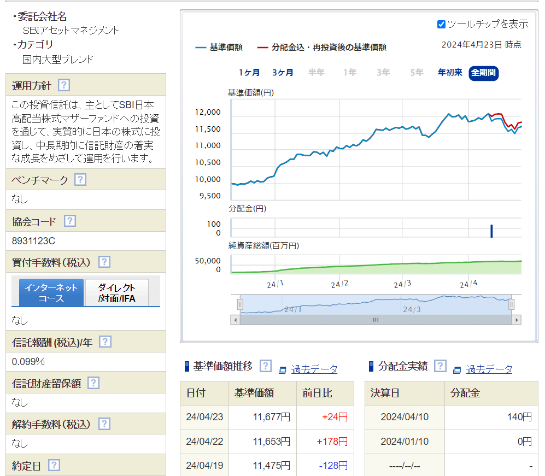545x476 pixels.
Task: Open help for 約定日
Action: (53, 465)
